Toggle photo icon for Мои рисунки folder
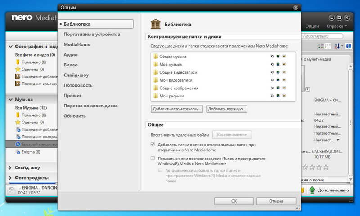This screenshot has width=360, height=216. [284, 96]
